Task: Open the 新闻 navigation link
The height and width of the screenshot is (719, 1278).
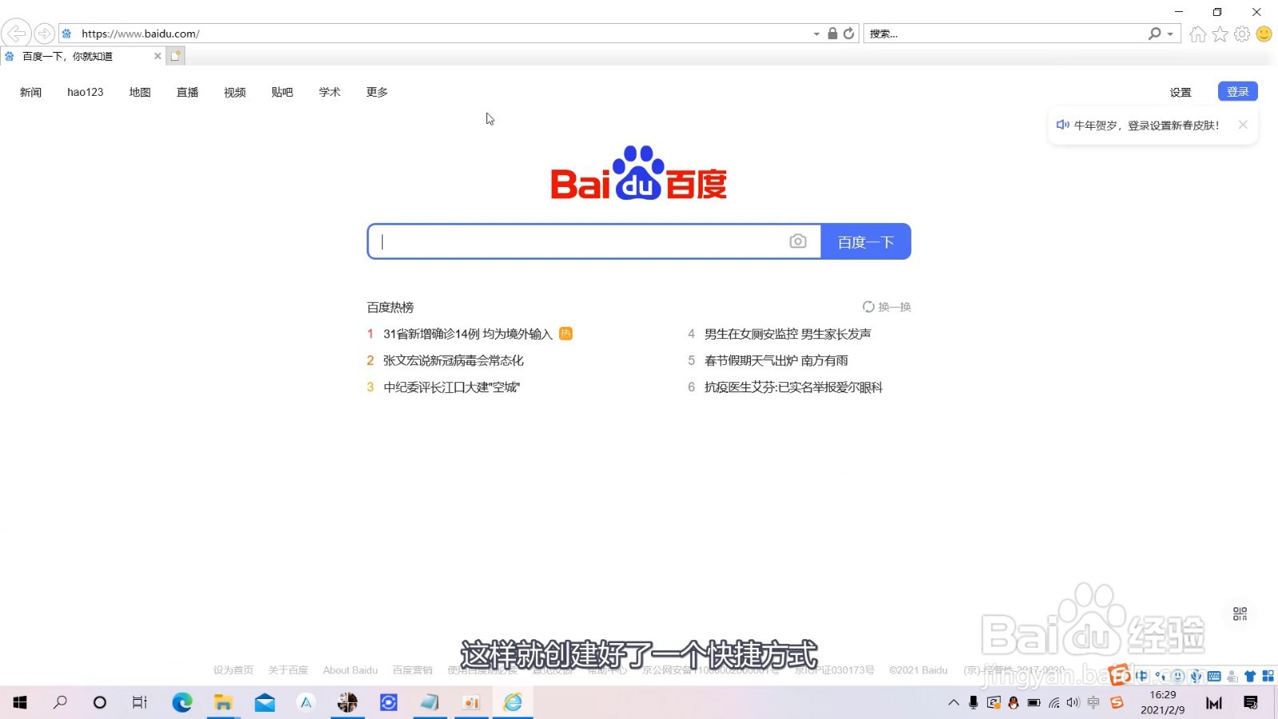Action: coord(30,92)
